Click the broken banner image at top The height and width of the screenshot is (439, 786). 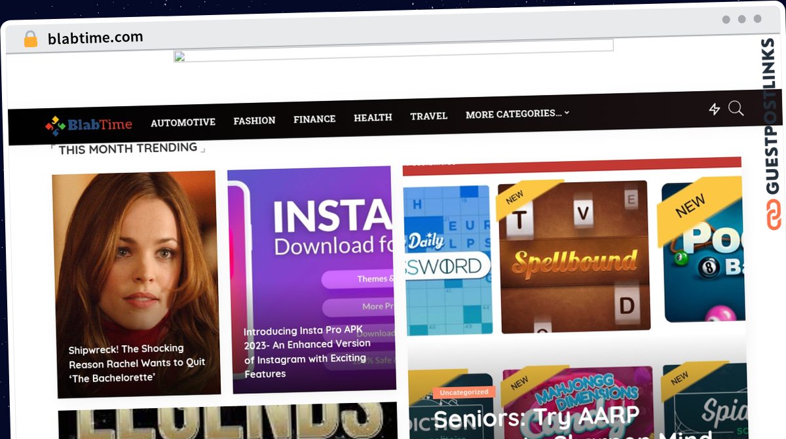394,50
